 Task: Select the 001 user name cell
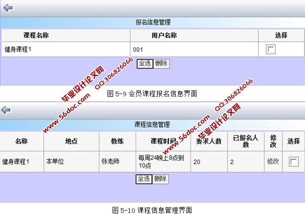tap(194, 49)
